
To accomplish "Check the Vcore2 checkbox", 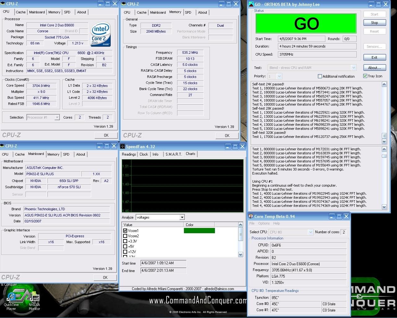I will (x=125, y=236).
